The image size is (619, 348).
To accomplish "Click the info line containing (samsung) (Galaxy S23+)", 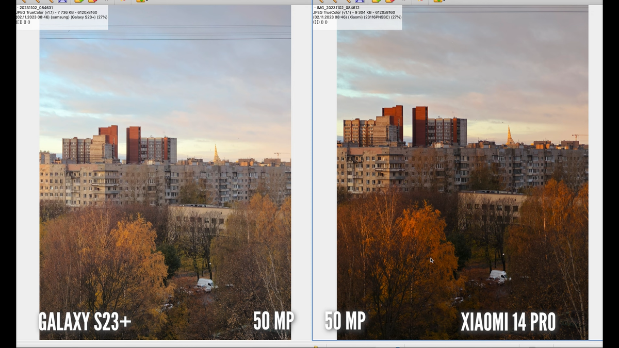I will click(62, 17).
